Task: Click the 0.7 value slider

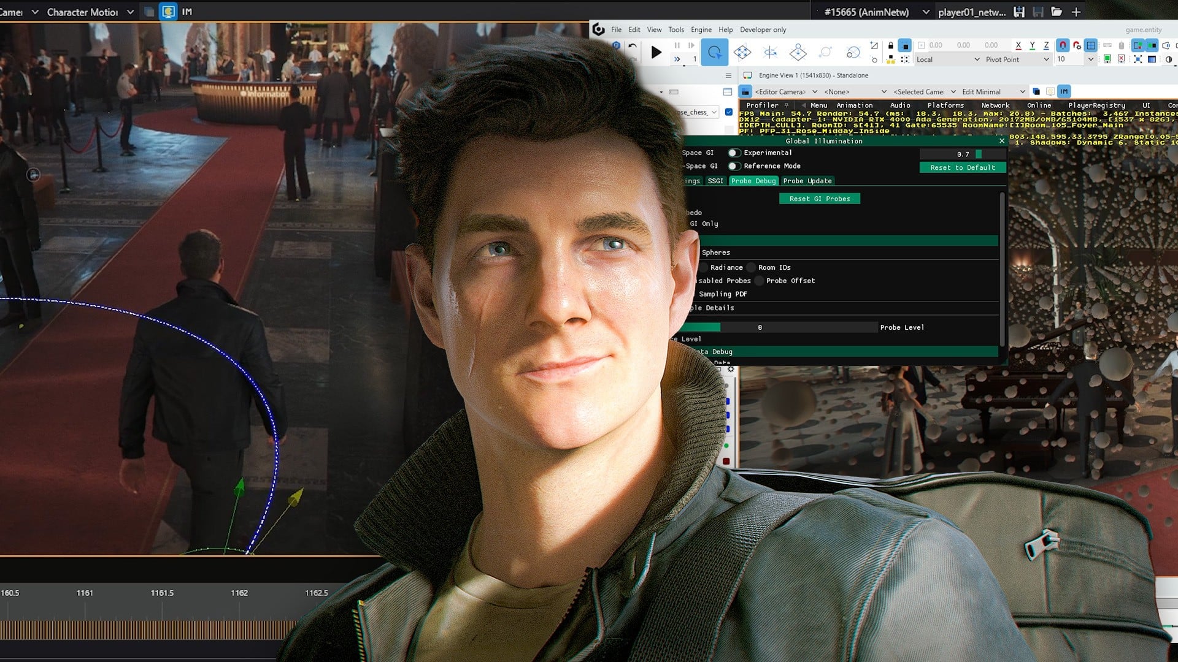Action: 962,154
